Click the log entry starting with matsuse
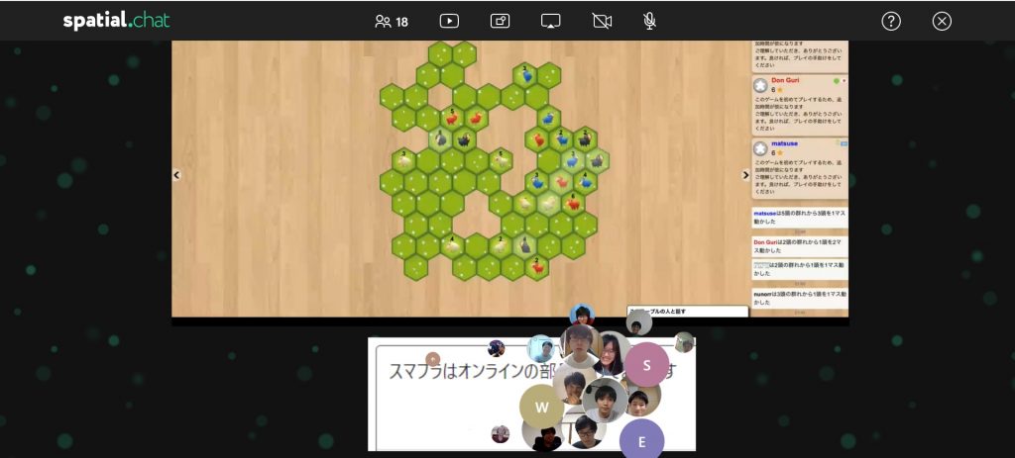The height and width of the screenshot is (458, 1015). 800,218
